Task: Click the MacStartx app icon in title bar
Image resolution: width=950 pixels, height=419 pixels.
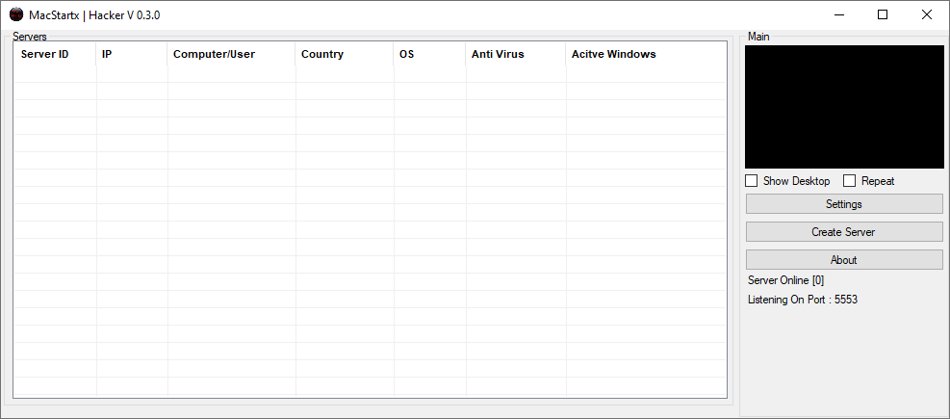Action: [16, 14]
